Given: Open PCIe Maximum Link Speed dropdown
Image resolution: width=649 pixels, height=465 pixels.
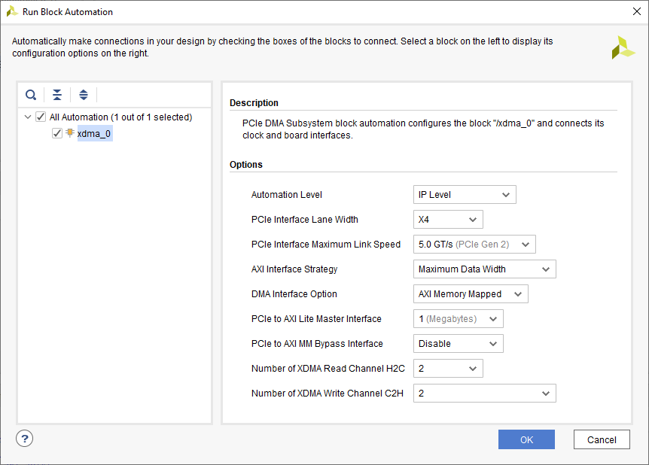Looking at the screenshot, I should coord(474,245).
